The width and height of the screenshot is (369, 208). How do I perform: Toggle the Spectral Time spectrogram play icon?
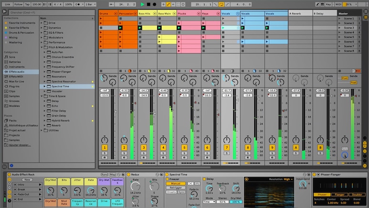(x=247, y=179)
